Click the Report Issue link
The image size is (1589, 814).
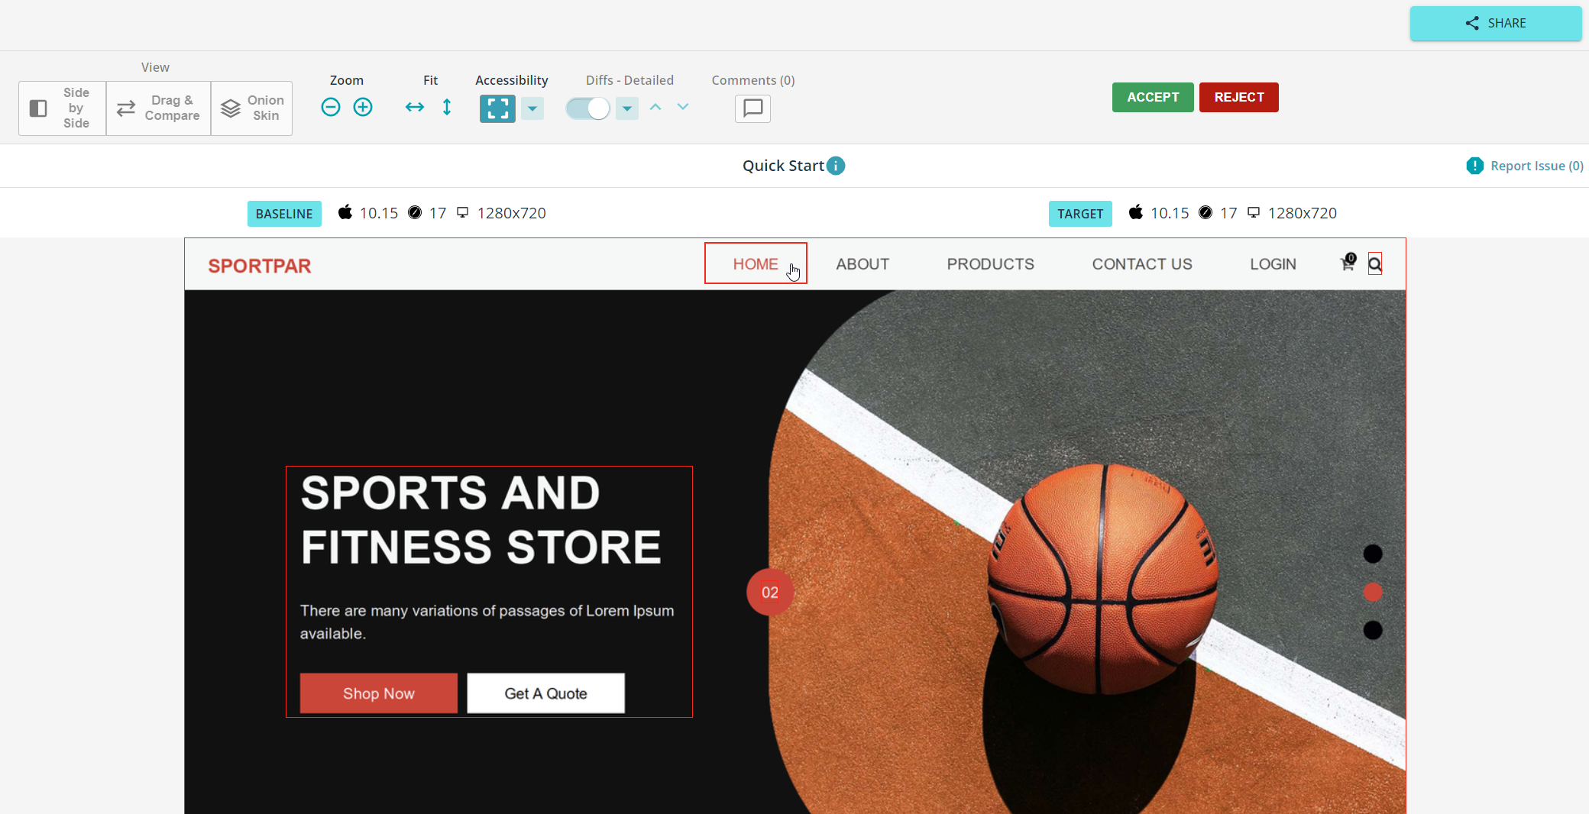[1536, 166]
